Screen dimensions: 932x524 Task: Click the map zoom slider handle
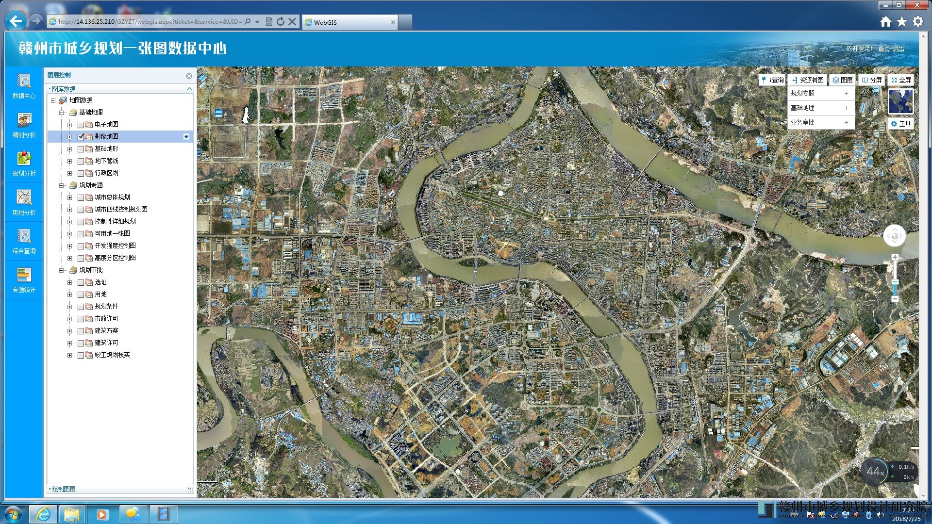895,282
